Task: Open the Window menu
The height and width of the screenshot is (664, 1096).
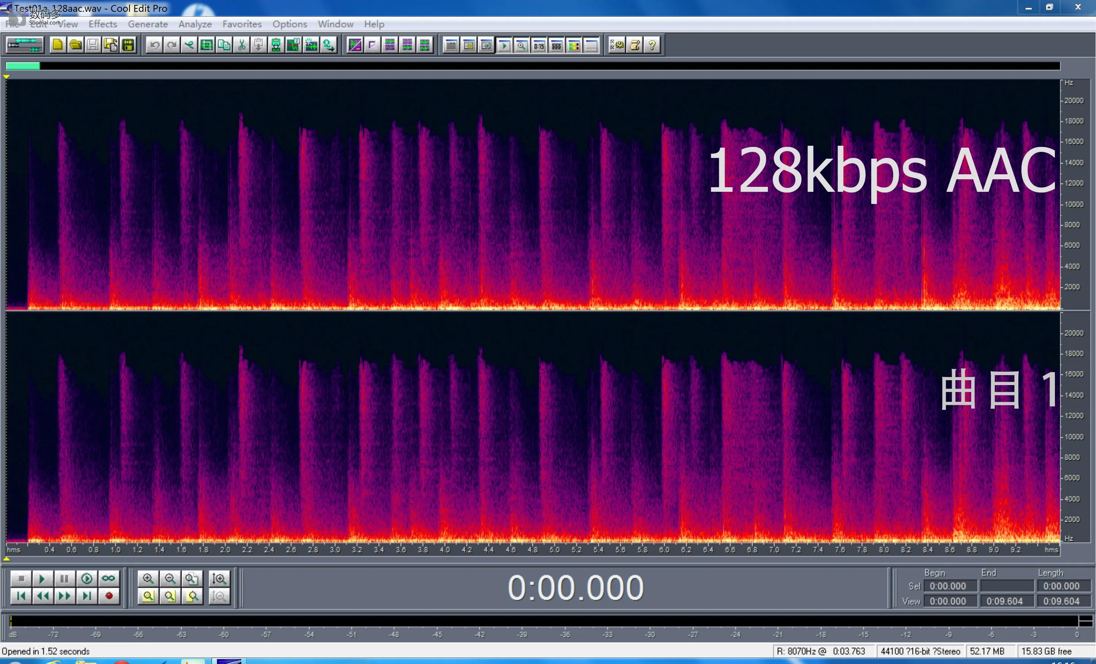Action: [335, 24]
